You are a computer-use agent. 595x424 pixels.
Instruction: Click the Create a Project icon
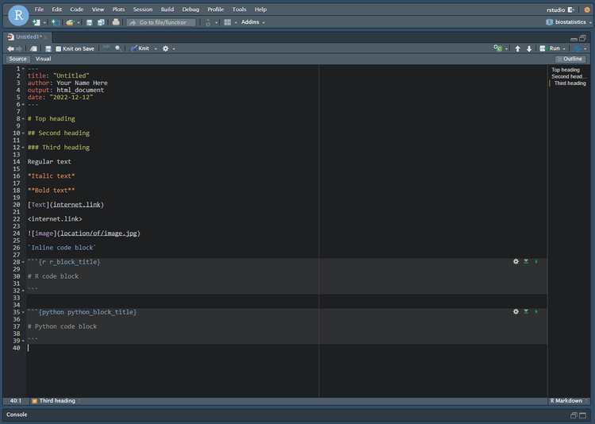(56, 22)
